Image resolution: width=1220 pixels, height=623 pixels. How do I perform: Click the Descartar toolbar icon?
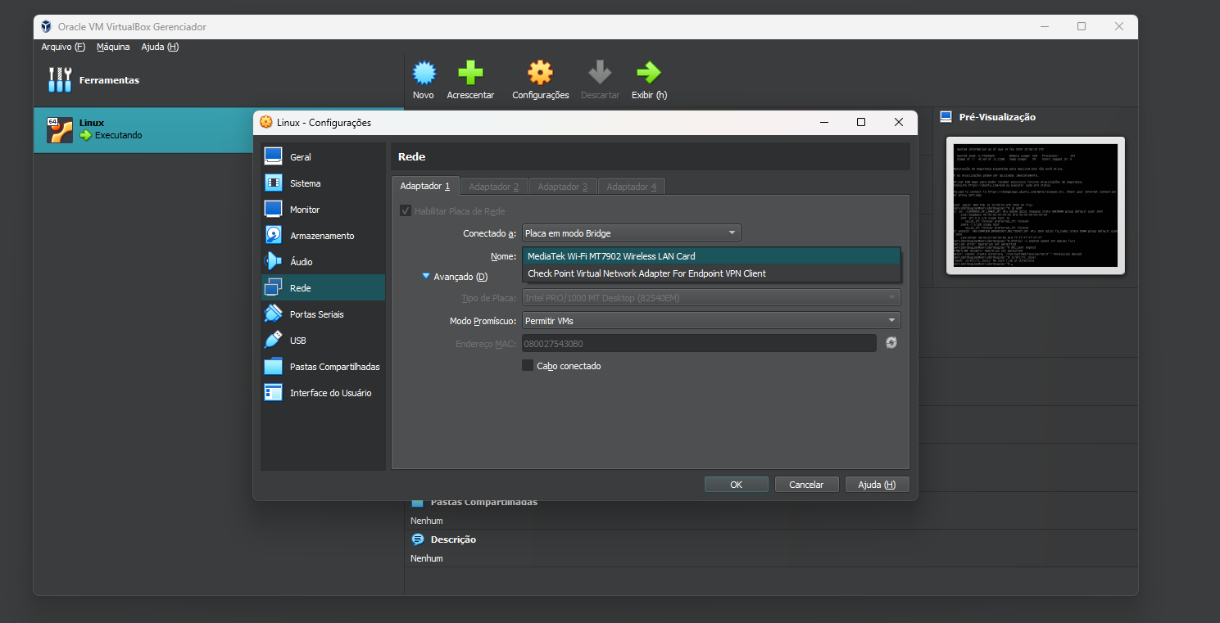[600, 73]
